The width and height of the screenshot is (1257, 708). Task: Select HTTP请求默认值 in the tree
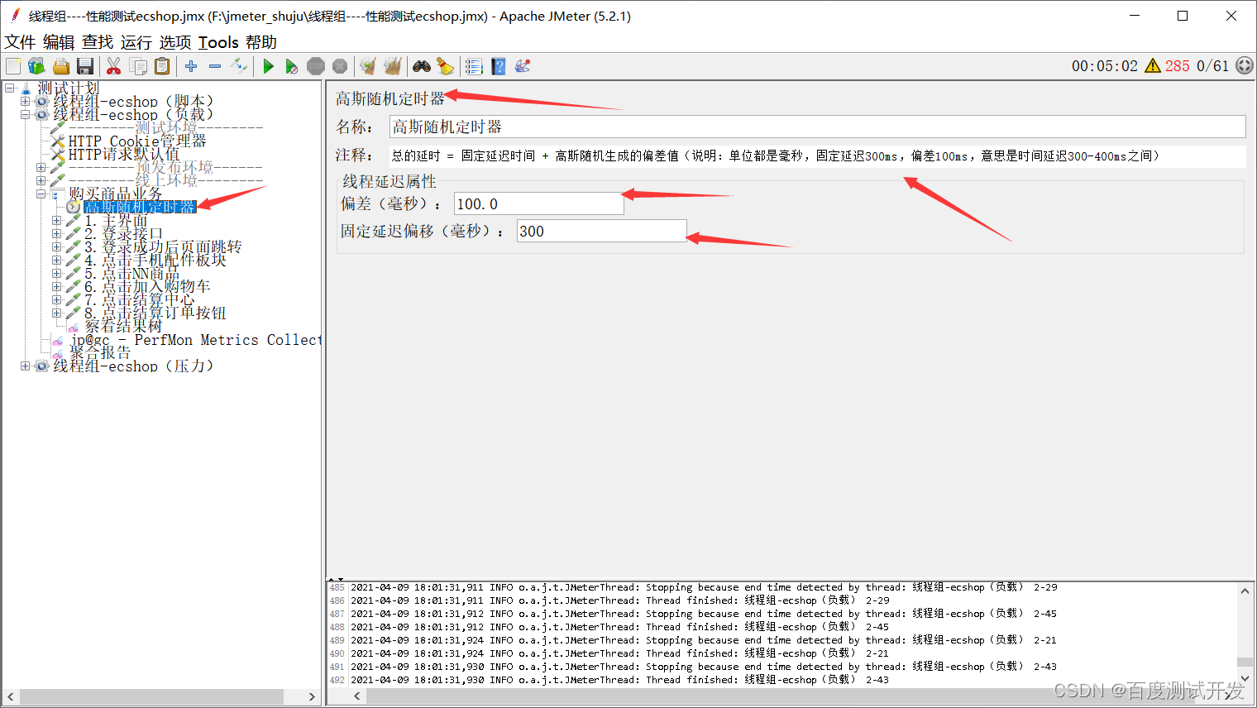(123, 154)
